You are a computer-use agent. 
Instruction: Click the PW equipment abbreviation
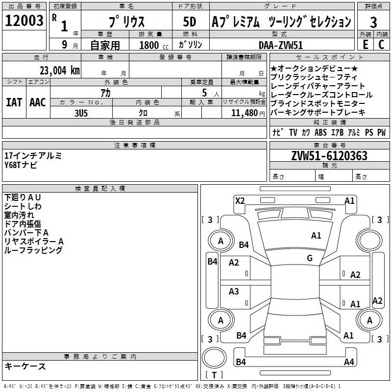382,132
